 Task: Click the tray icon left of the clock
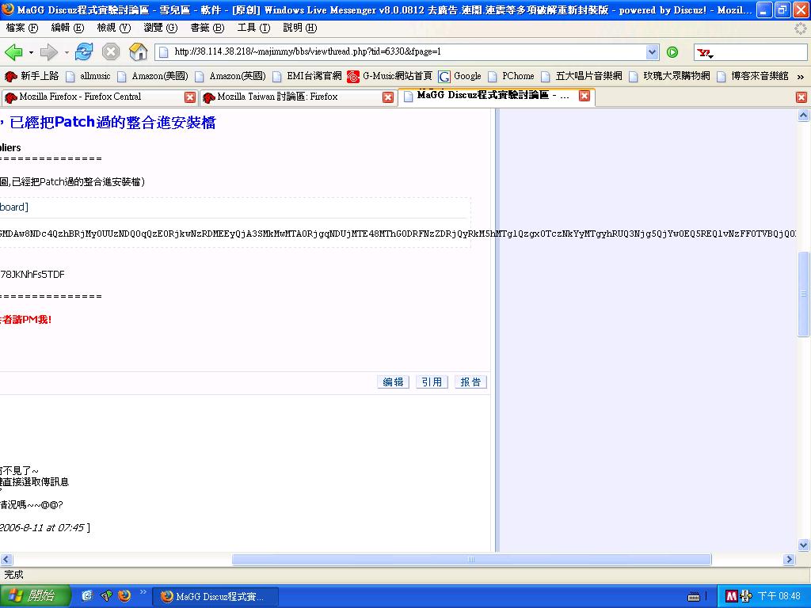(x=746, y=597)
